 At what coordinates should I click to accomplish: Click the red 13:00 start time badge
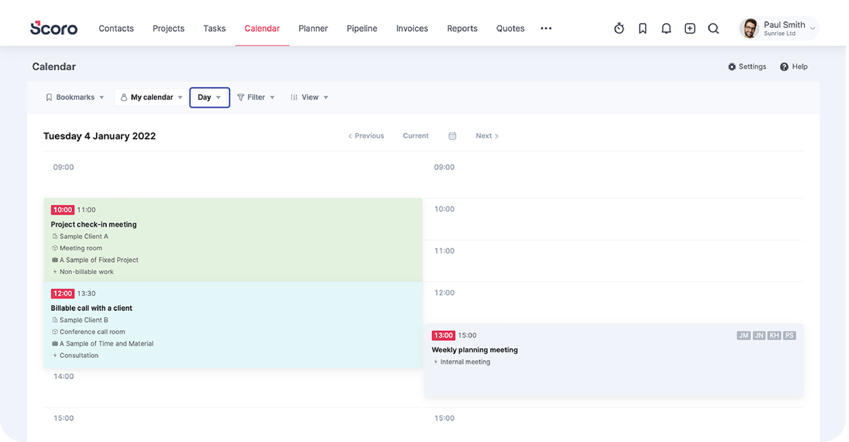point(443,335)
